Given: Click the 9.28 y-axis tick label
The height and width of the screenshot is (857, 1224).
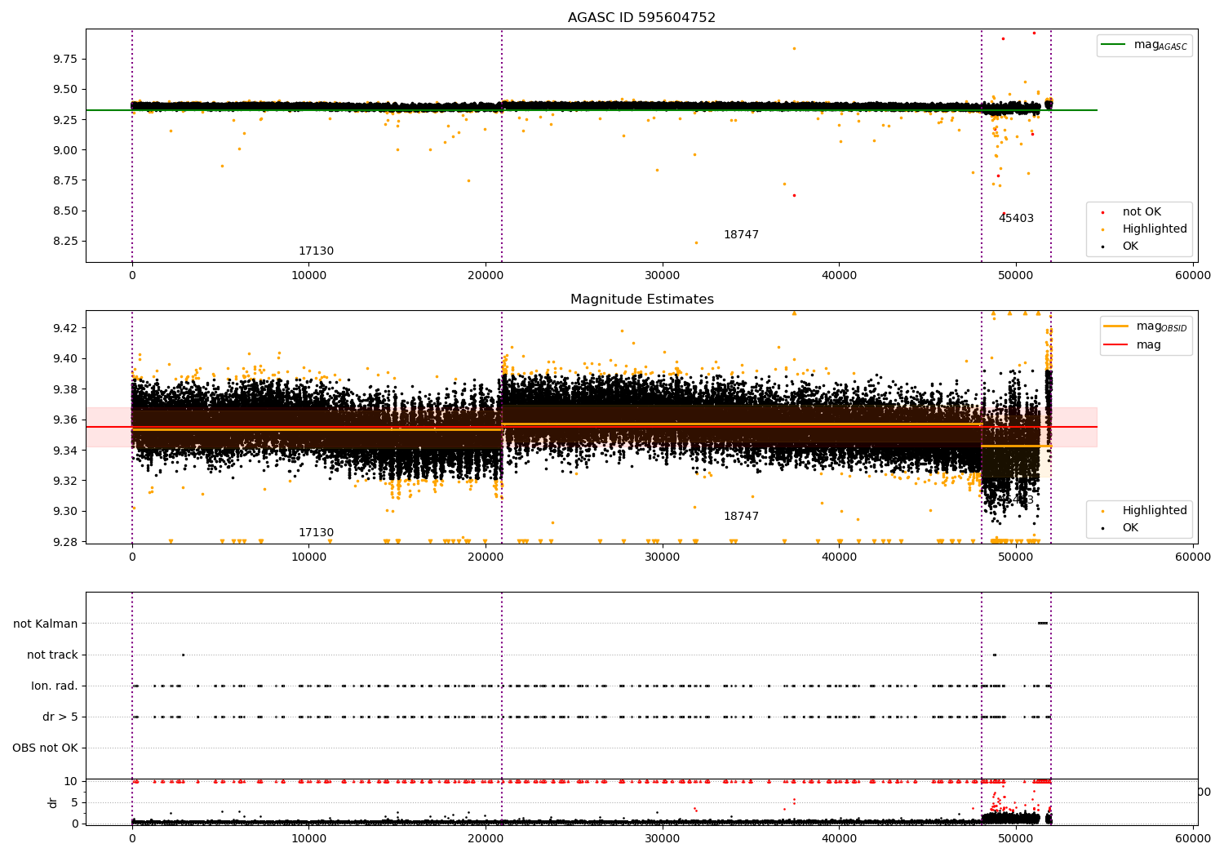Looking at the screenshot, I should coord(65,542).
